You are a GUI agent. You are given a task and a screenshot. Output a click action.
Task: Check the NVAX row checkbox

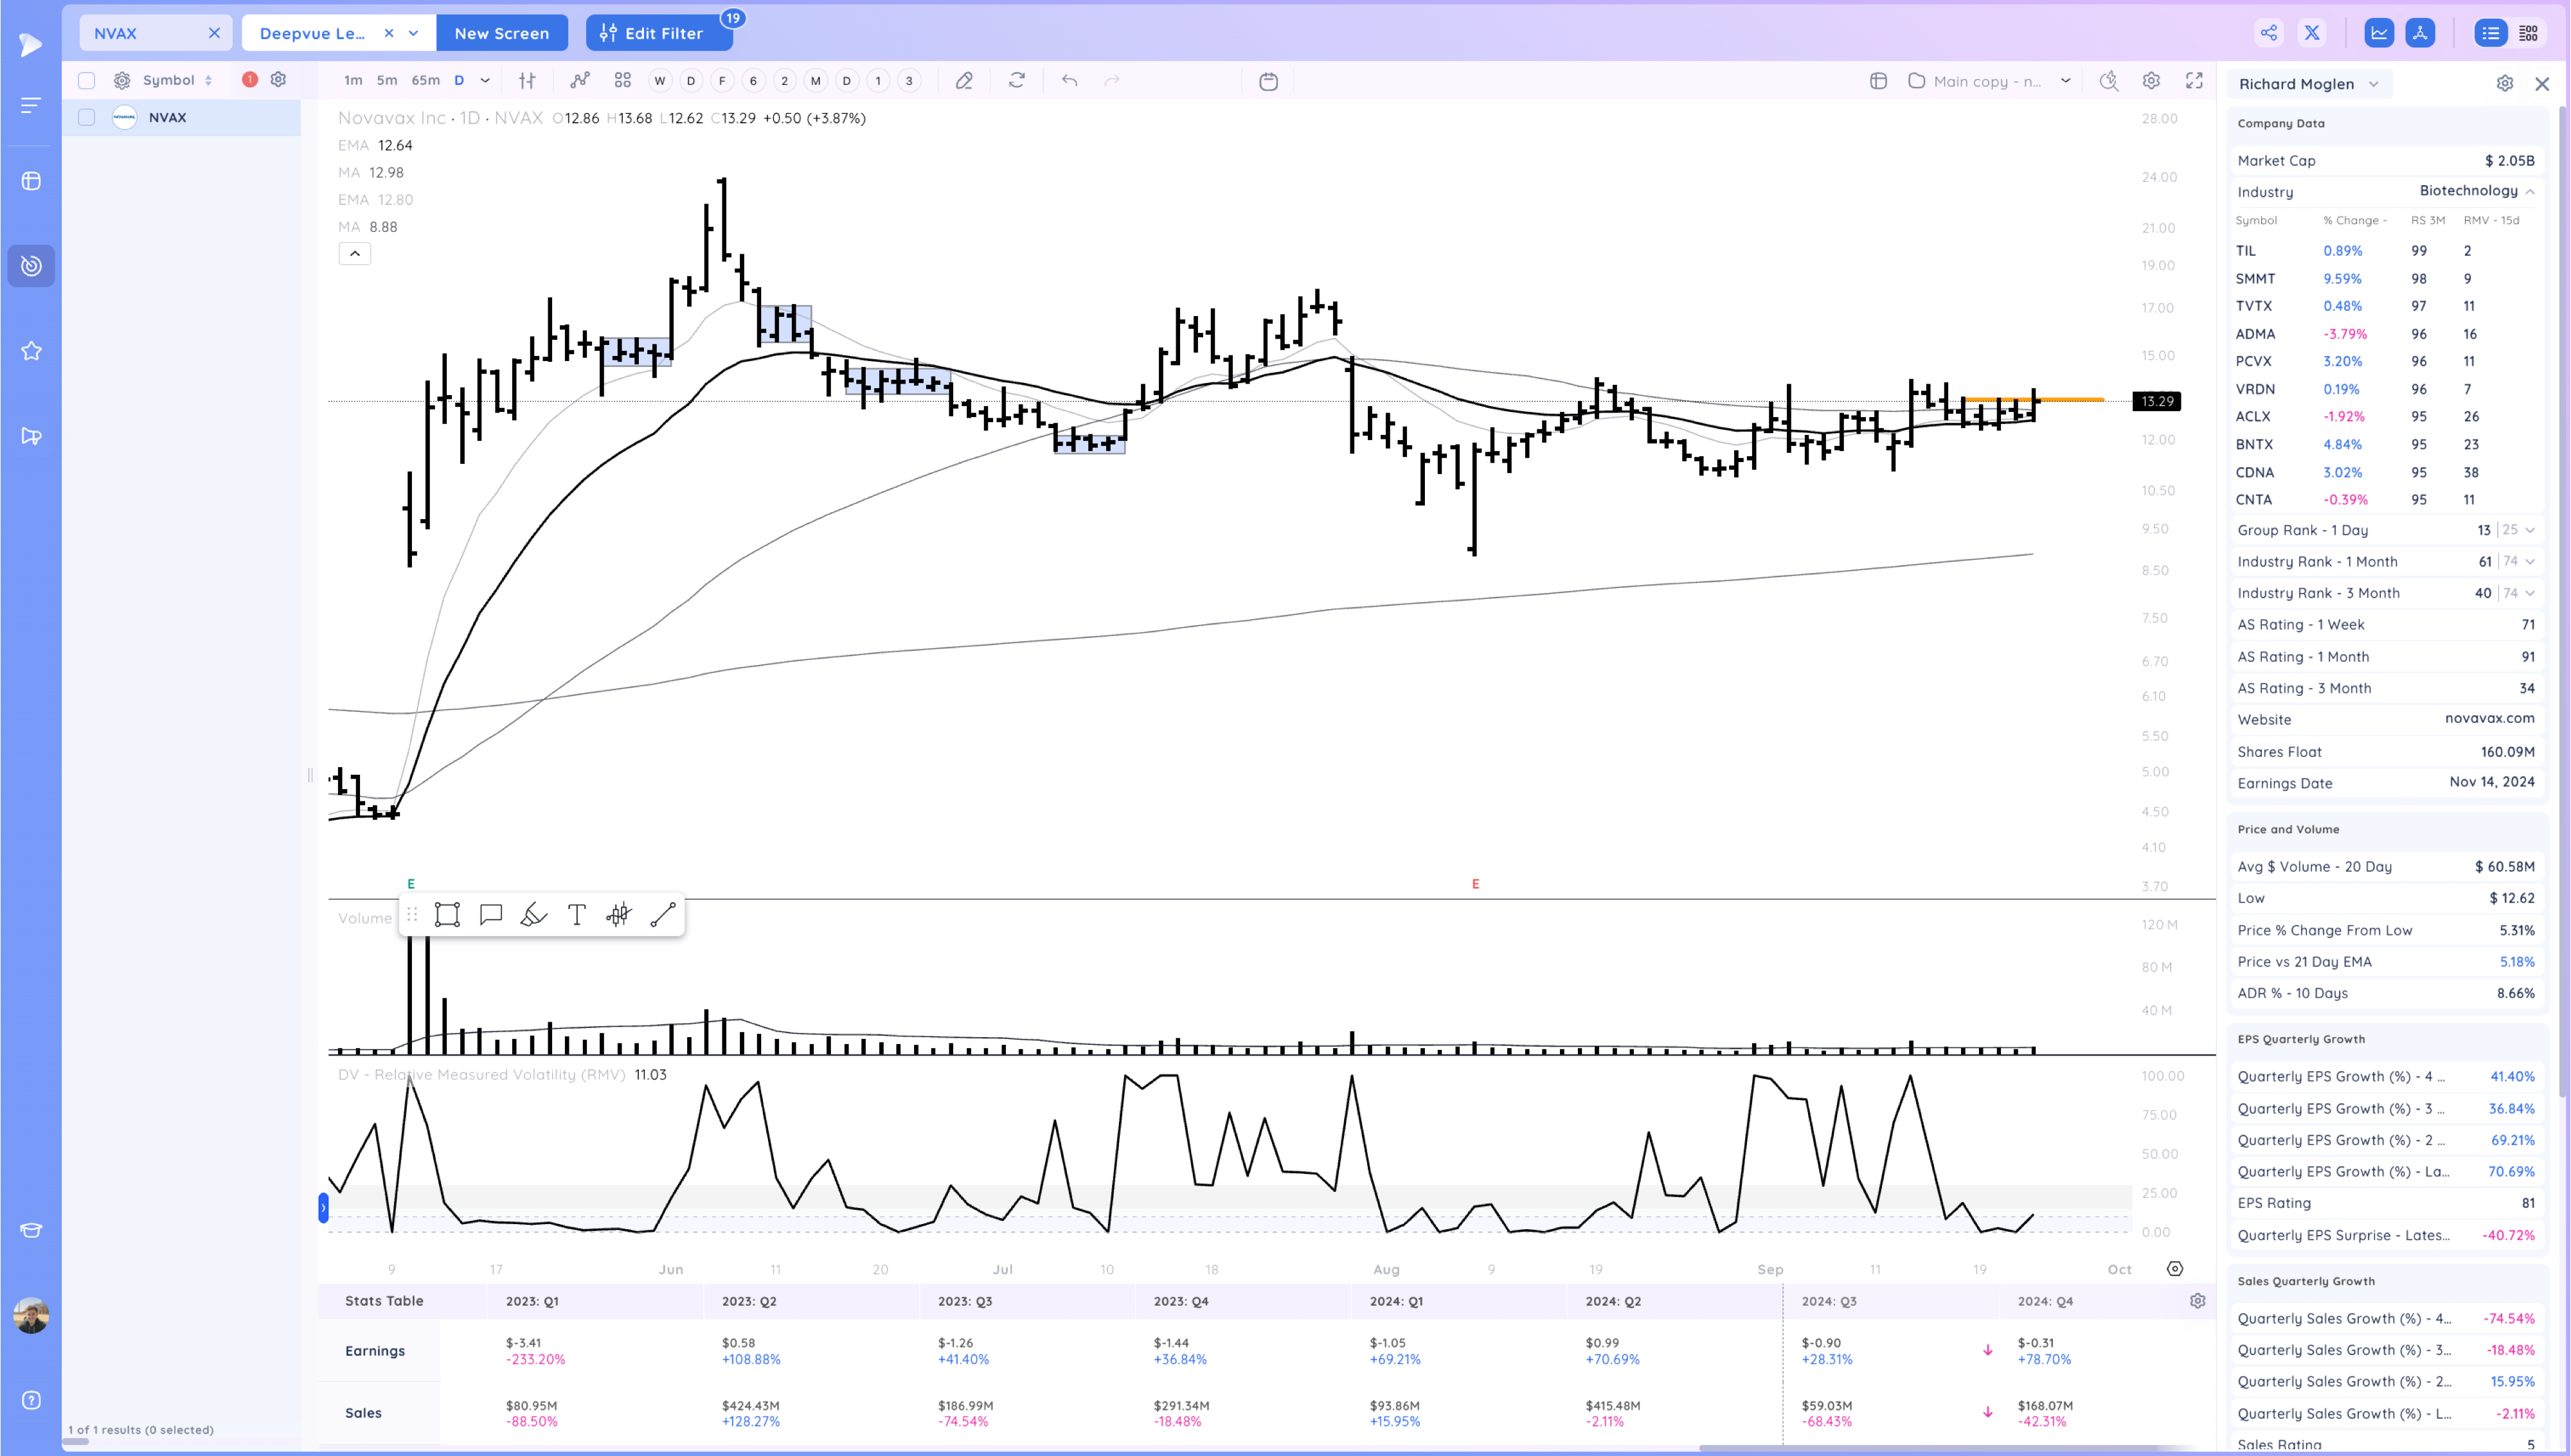(x=86, y=117)
